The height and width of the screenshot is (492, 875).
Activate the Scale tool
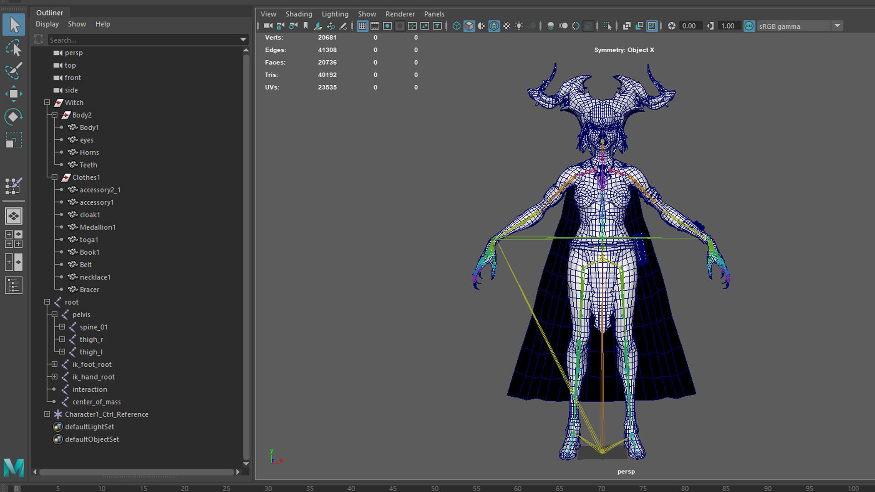14,140
